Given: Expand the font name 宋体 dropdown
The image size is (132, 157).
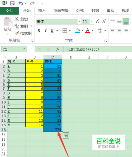Looking at the screenshot, I should click(80, 21).
